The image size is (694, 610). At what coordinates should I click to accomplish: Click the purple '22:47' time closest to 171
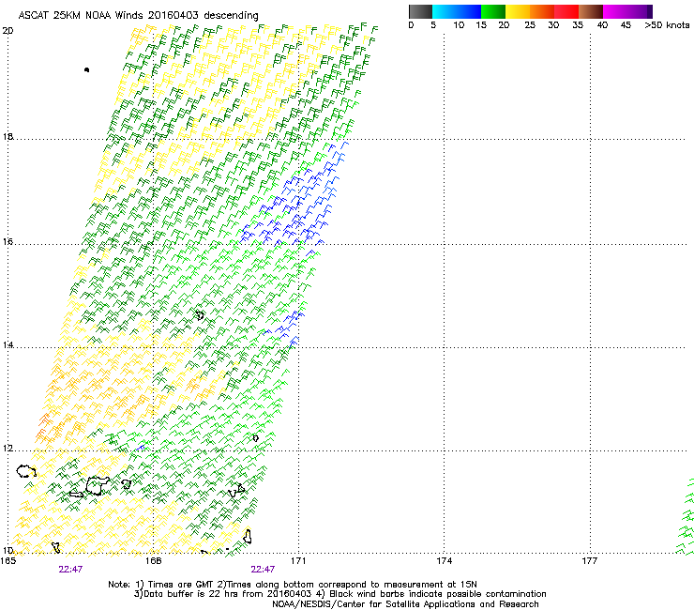tap(263, 570)
